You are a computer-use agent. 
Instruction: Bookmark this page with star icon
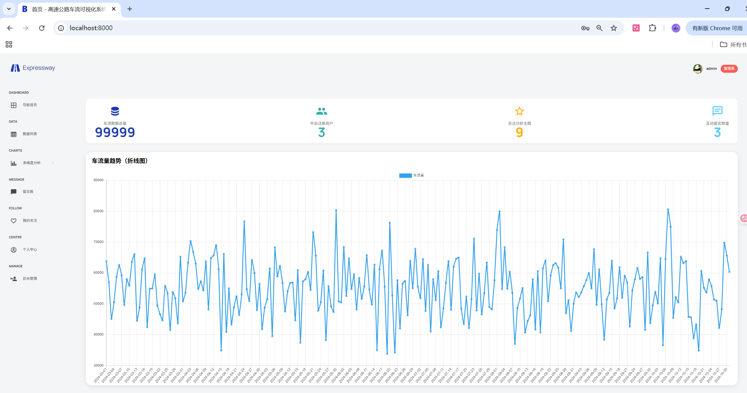[613, 28]
